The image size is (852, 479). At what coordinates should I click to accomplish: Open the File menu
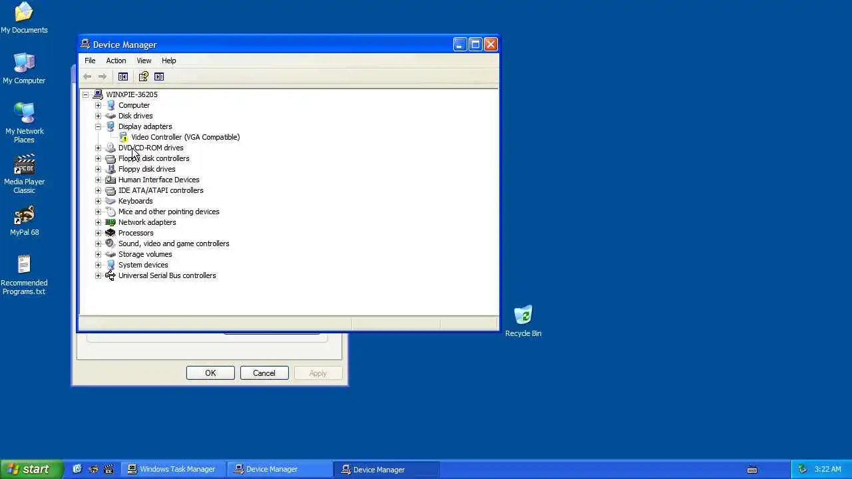(x=90, y=61)
